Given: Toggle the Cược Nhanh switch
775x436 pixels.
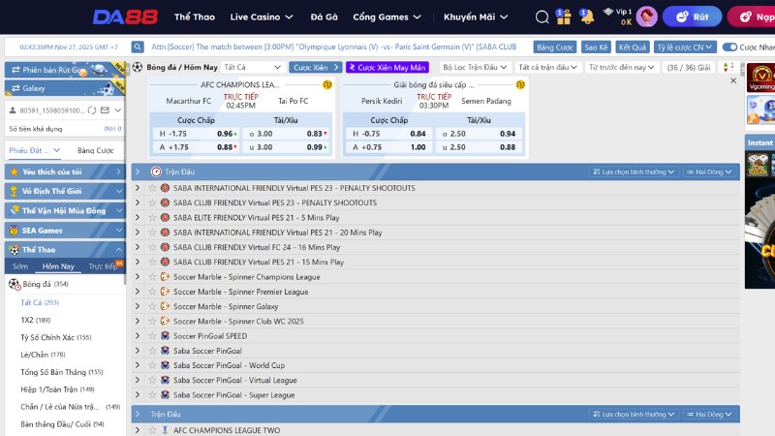Looking at the screenshot, I should (729, 47).
